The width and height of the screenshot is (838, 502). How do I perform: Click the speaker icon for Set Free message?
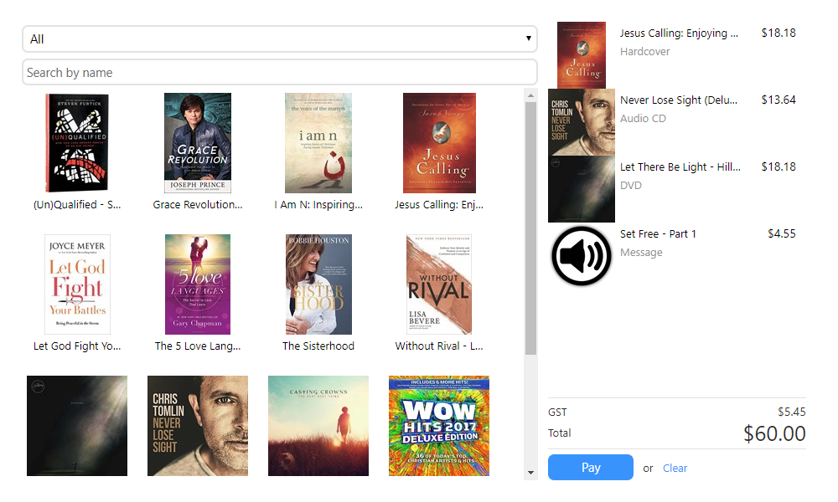point(582,256)
